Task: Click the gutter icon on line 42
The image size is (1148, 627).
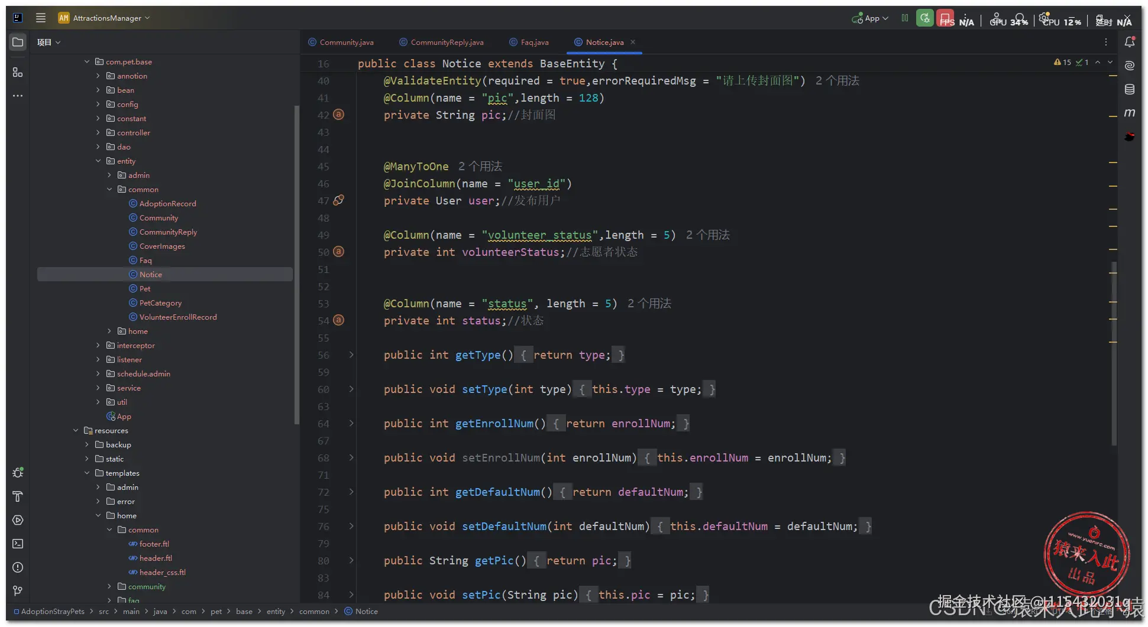Action: coord(338,115)
